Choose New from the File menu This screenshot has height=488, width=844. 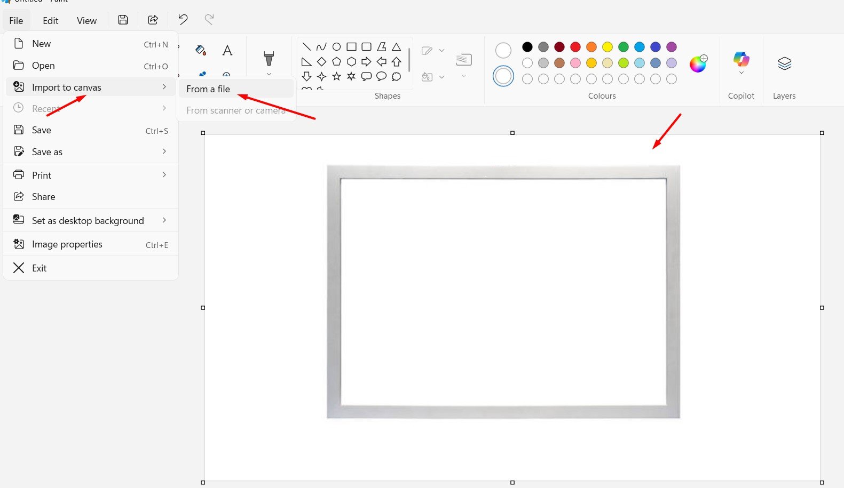(x=91, y=44)
